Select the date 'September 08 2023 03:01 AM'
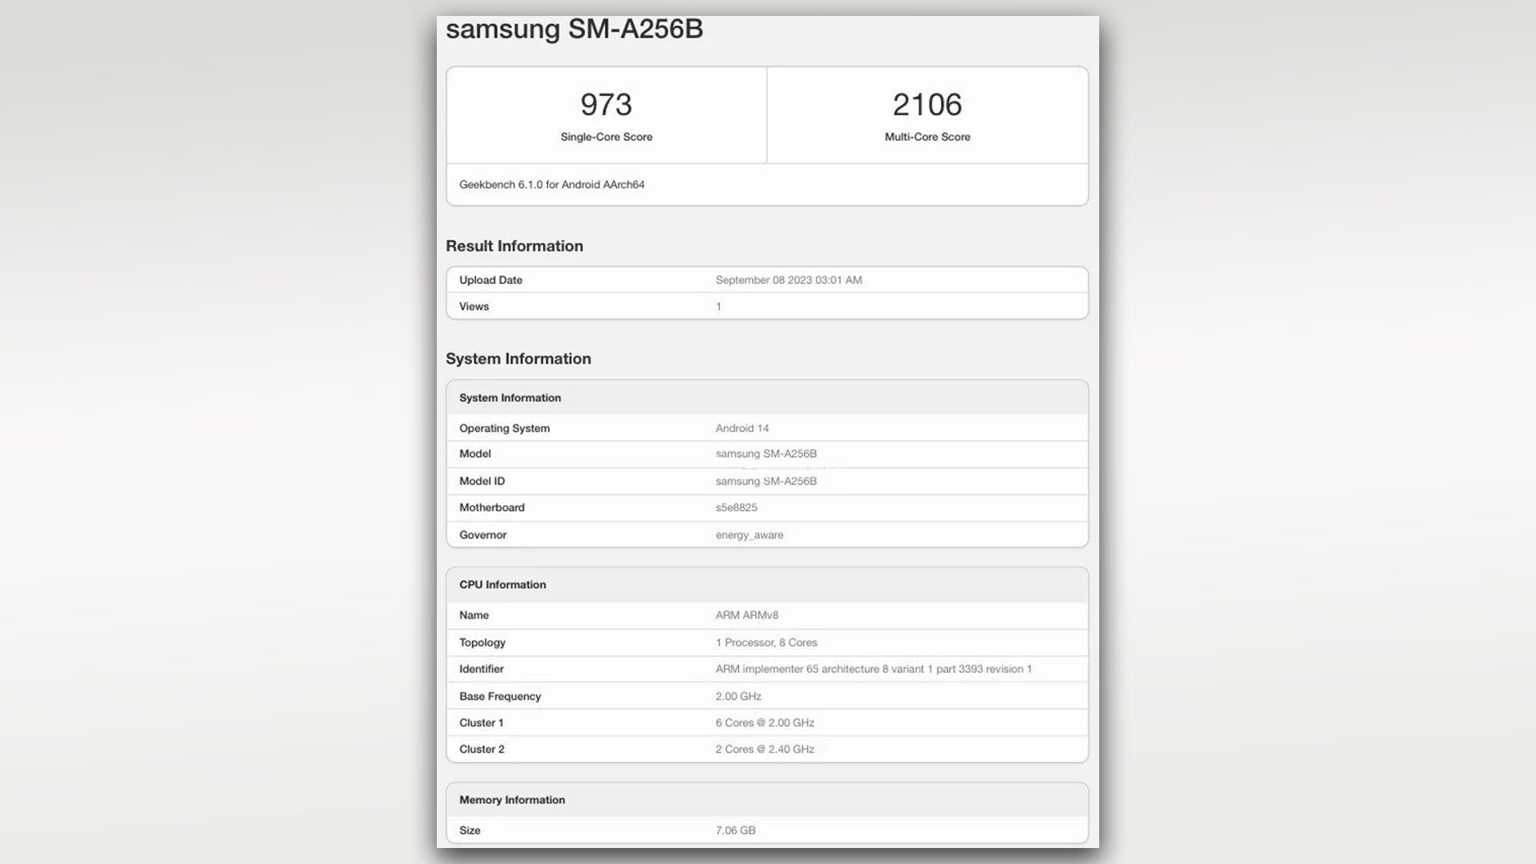This screenshot has width=1536, height=864. [x=789, y=280]
